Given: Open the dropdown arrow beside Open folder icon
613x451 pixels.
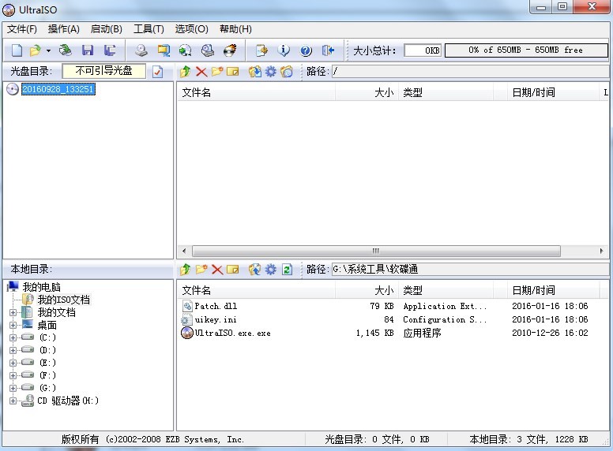Looking at the screenshot, I should (48, 50).
